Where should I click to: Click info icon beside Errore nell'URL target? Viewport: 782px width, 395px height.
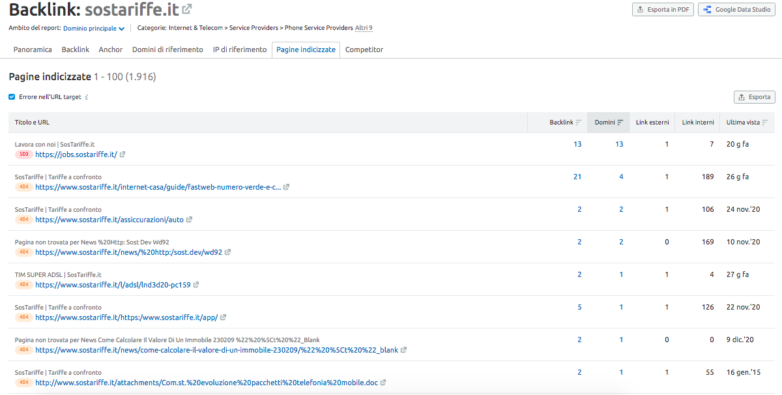point(87,97)
